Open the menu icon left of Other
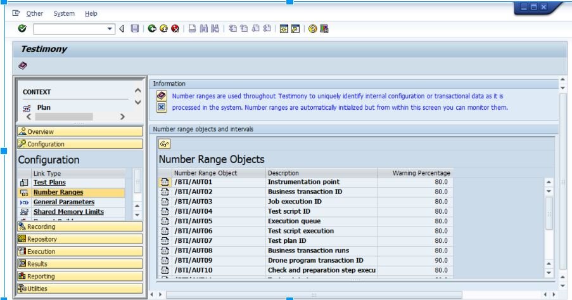This screenshot has height=300, width=572. [x=16, y=13]
